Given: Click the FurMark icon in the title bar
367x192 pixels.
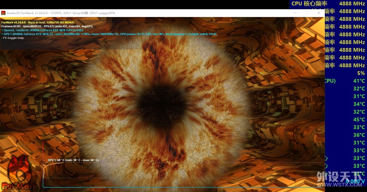Looking at the screenshot, I should coord(3,13).
